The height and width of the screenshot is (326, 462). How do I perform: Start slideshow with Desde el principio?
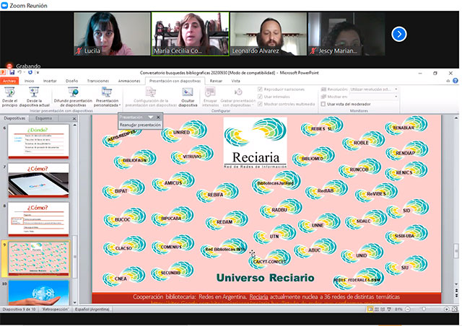[9, 97]
